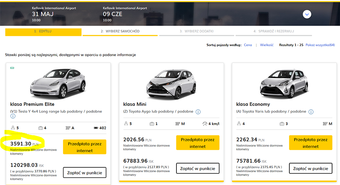Click the klasa Economy title
This screenshot has width=340, height=185.
tap(253, 104)
